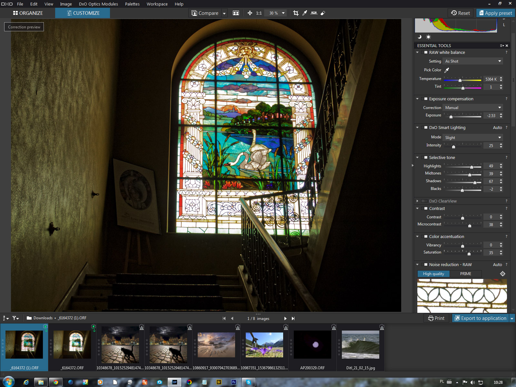Click the Move/pan hand tool icon
Image resolution: width=516 pixels, height=387 pixels.
pyautogui.click(x=250, y=13)
